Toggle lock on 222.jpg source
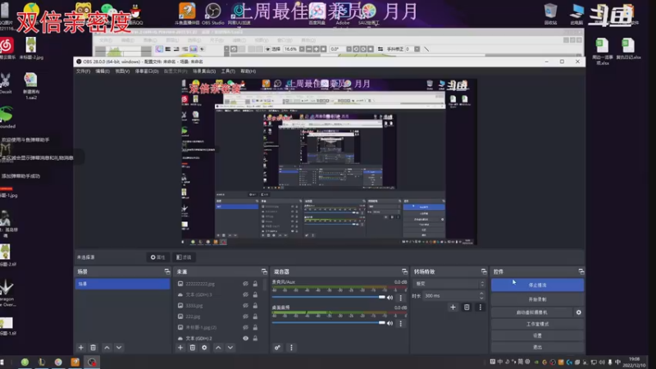 (255, 317)
